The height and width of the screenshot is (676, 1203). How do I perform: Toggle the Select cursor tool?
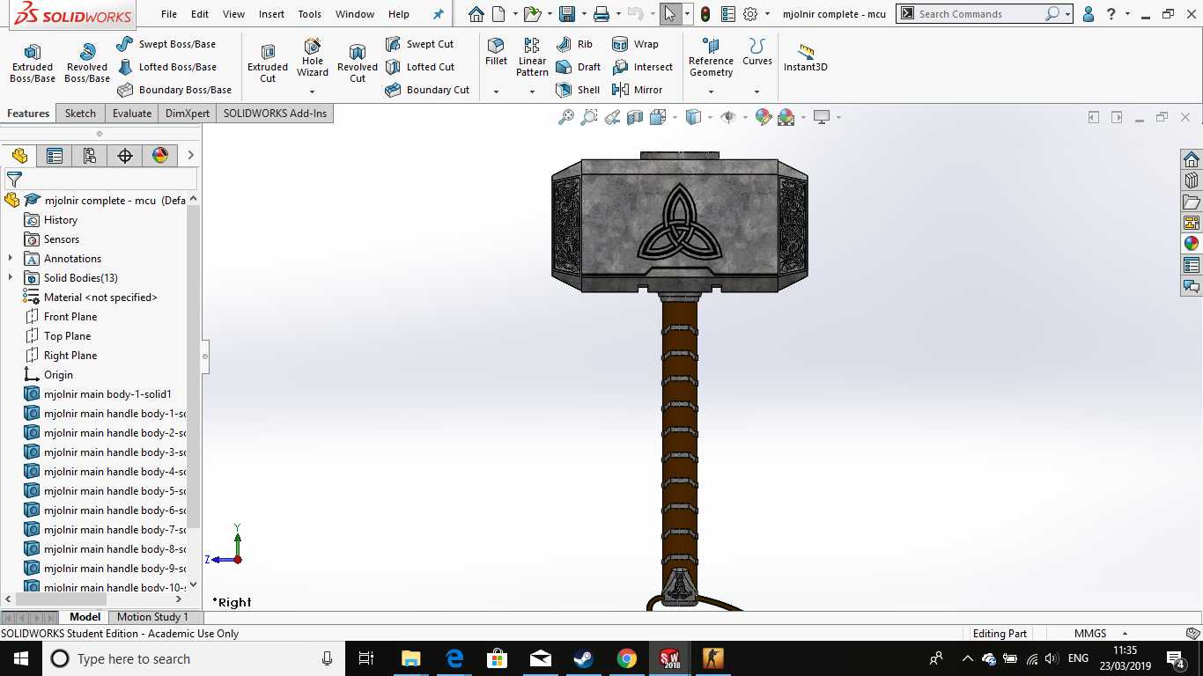[670, 14]
